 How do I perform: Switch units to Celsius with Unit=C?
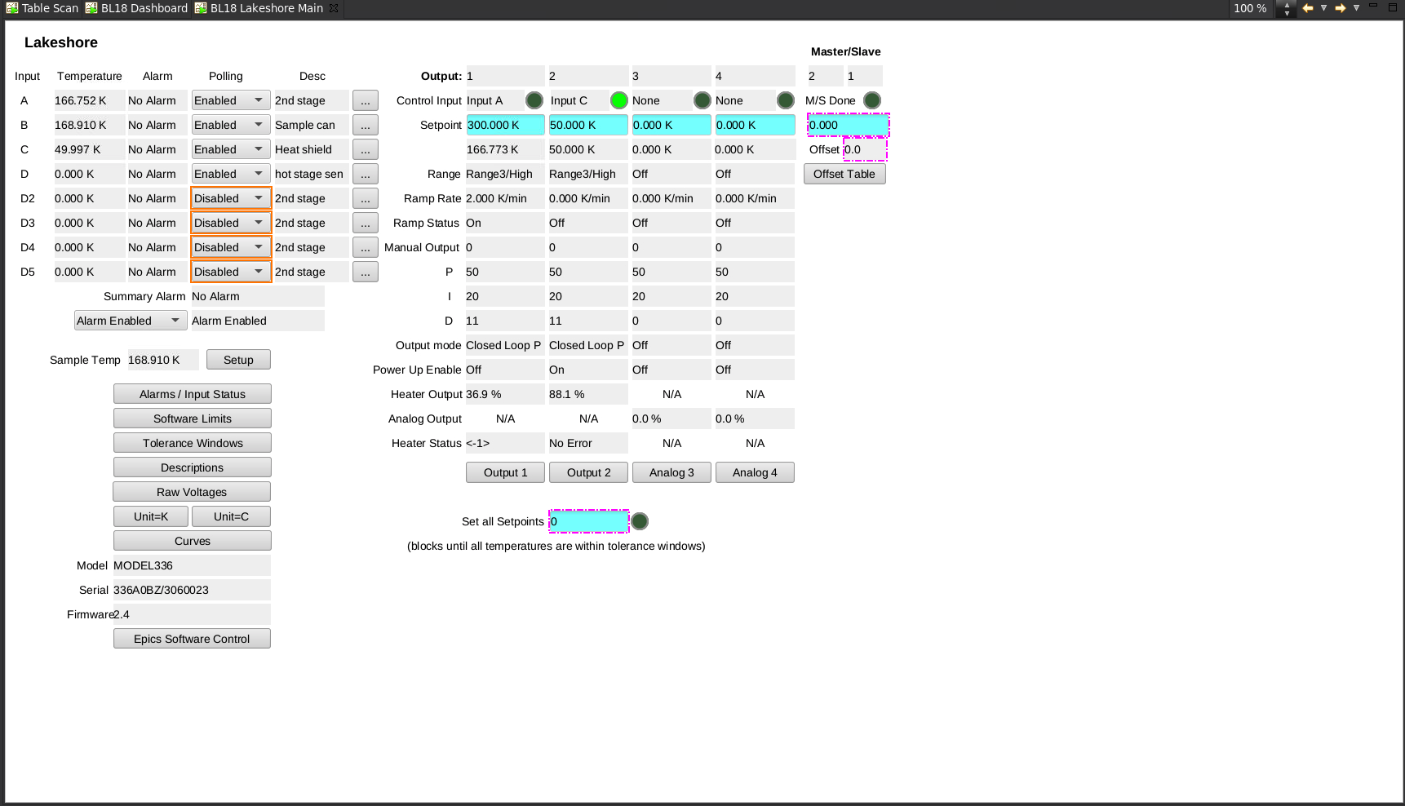pos(231,516)
